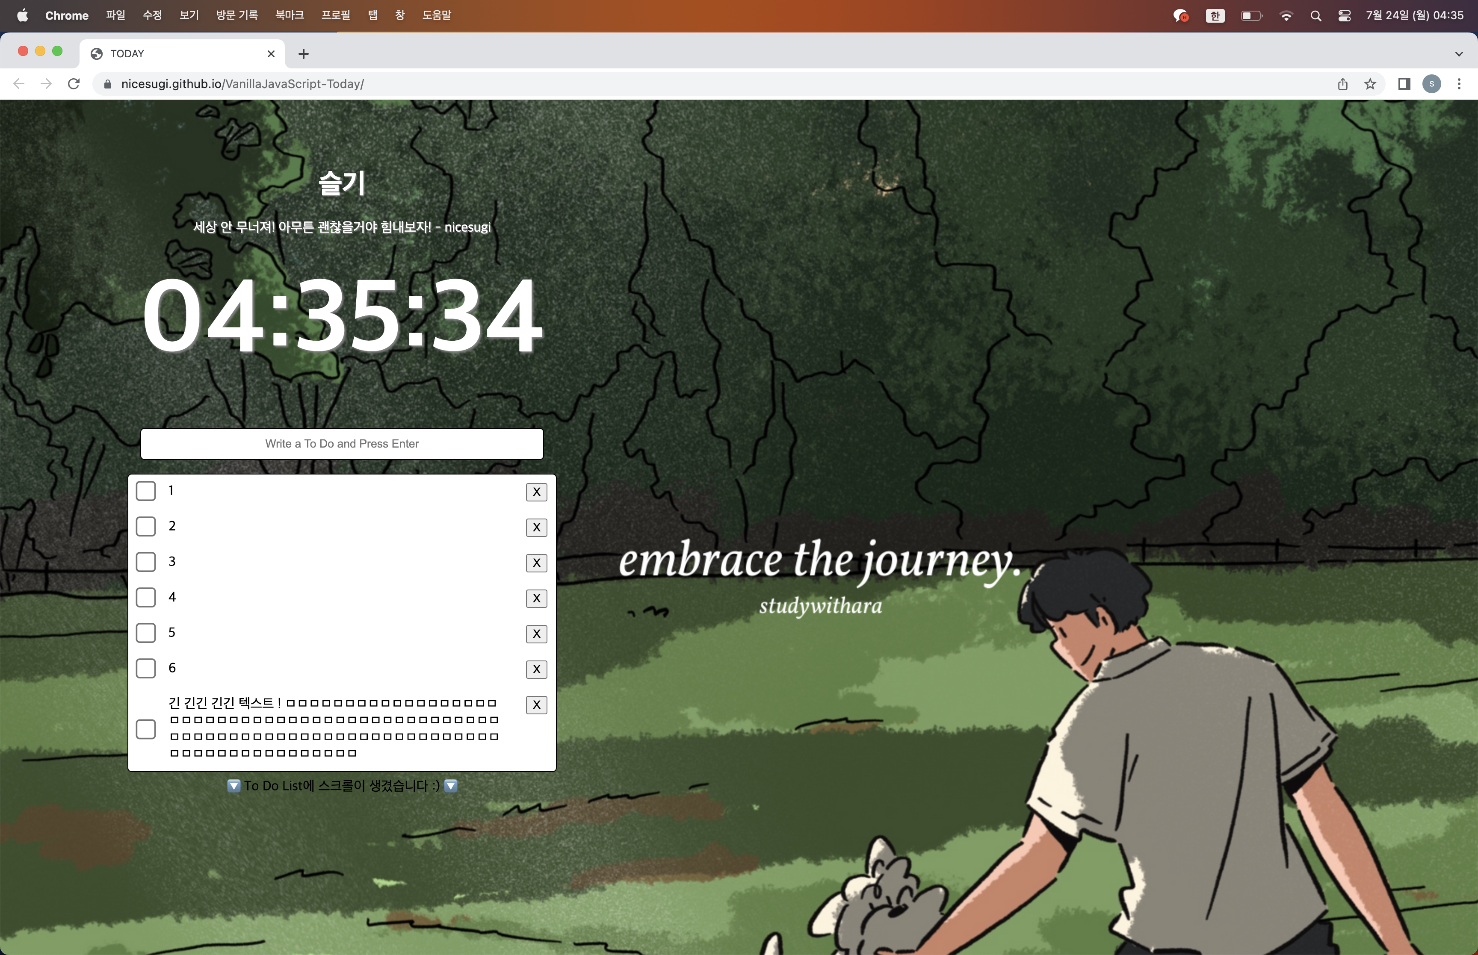Click the menu bar date and time
This screenshot has width=1478, height=955.
(1414, 15)
